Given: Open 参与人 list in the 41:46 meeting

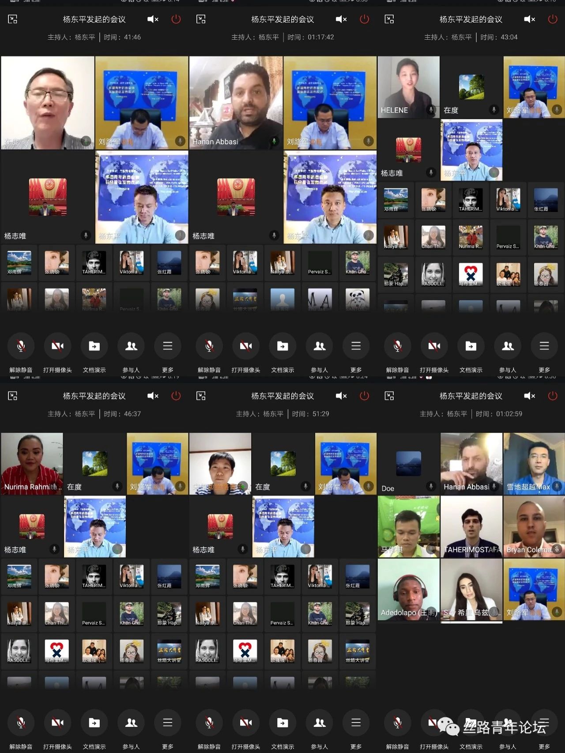Looking at the screenshot, I should [x=131, y=346].
